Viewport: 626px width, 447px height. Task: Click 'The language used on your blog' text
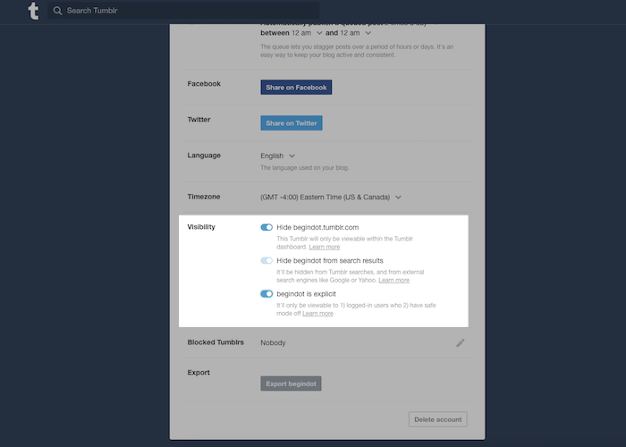pos(305,168)
